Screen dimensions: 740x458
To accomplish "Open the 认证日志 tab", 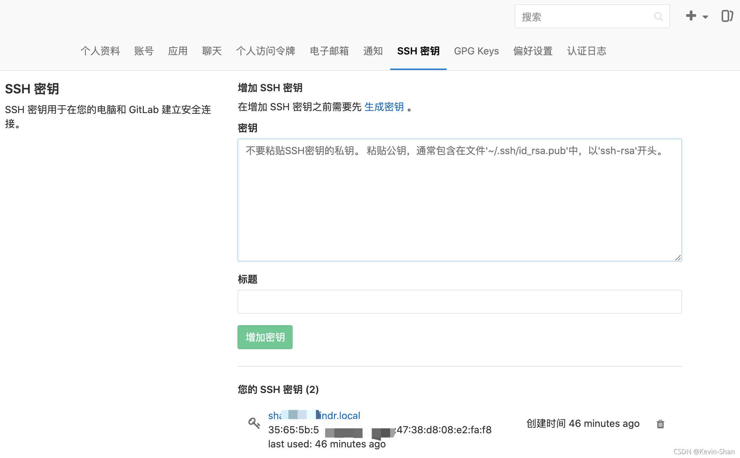I will tap(586, 51).
